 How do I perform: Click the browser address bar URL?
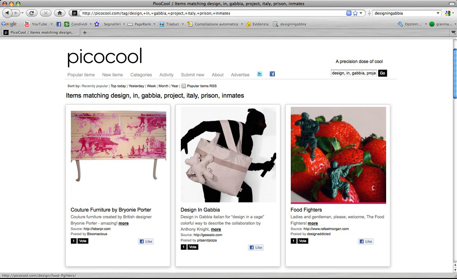213,13
